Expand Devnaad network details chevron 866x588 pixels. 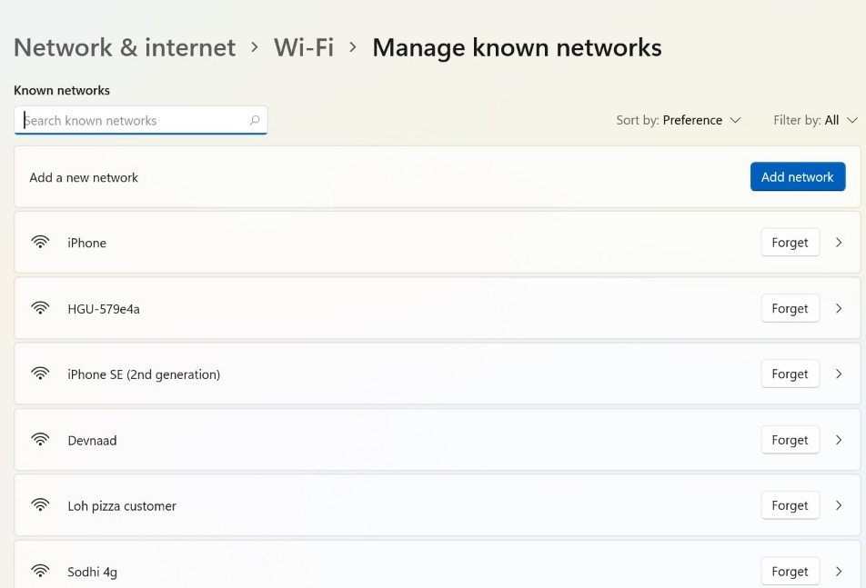[x=839, y=440]
